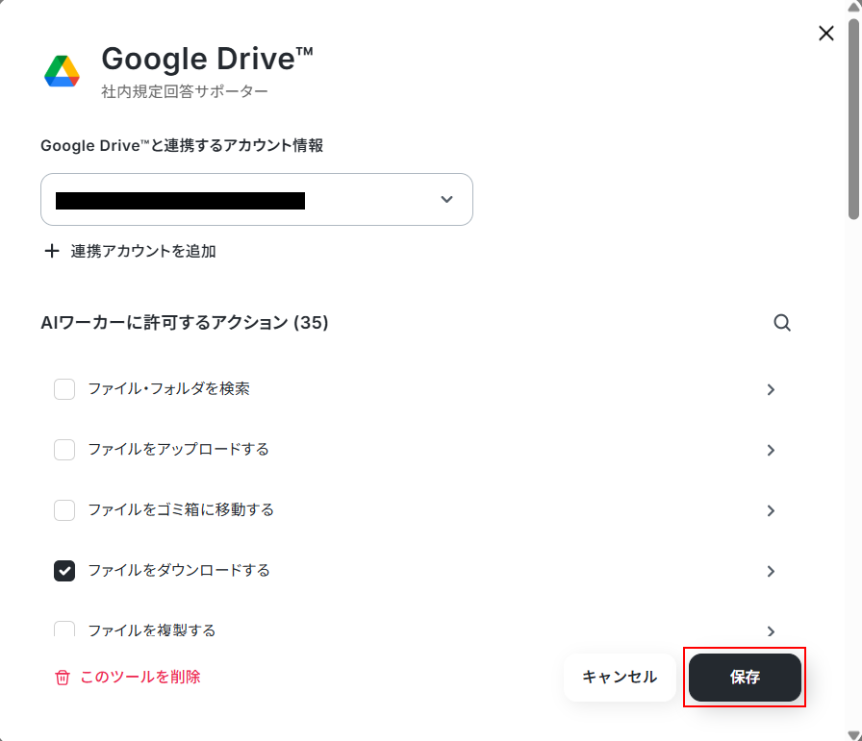Click the trash icon to delete this tool
Image resolution: width=862 pixels, height=741 pixels.
pos(63,678)
